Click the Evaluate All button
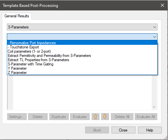 coord(146,117)
